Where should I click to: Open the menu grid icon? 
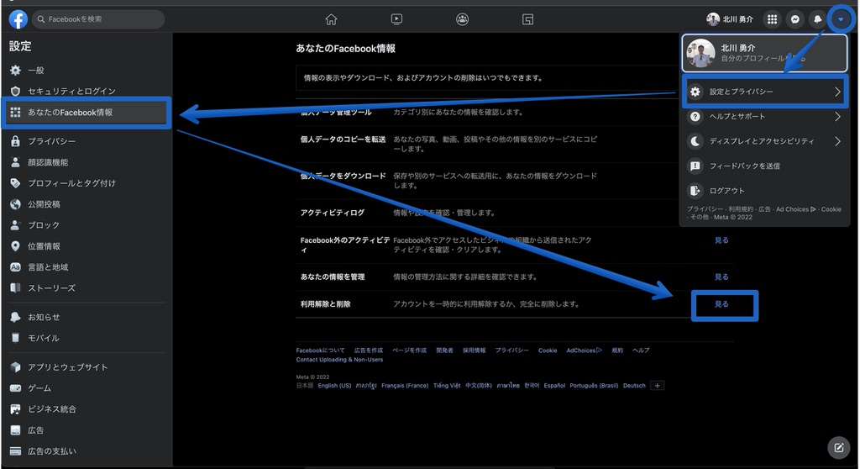coord(773,19)
